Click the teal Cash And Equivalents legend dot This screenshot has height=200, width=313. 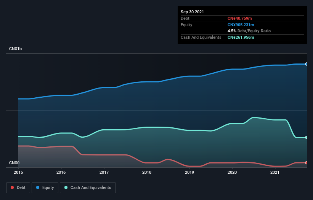tap(66, 187)
